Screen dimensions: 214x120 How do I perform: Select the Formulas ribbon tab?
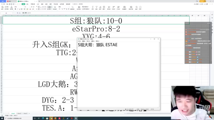38,4
